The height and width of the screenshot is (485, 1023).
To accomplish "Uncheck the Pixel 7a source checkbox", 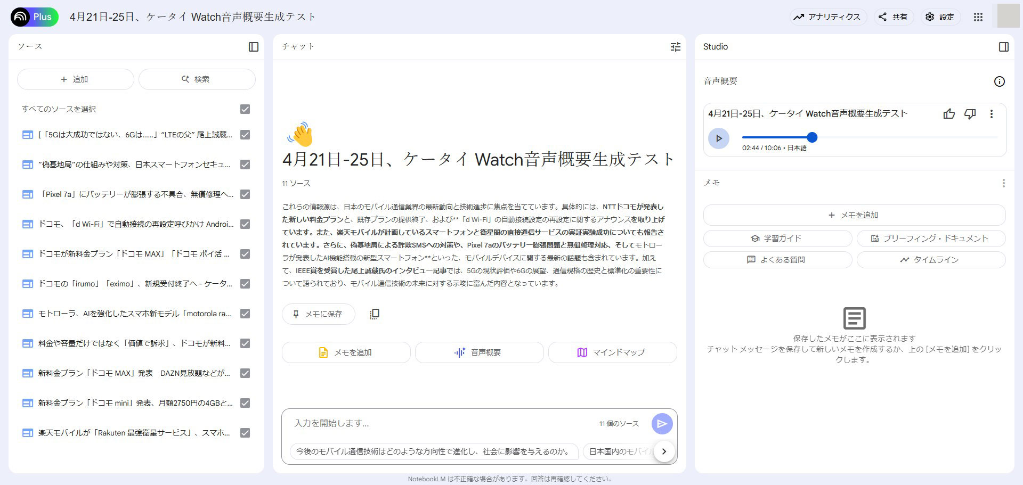I will tap(245, 194).
